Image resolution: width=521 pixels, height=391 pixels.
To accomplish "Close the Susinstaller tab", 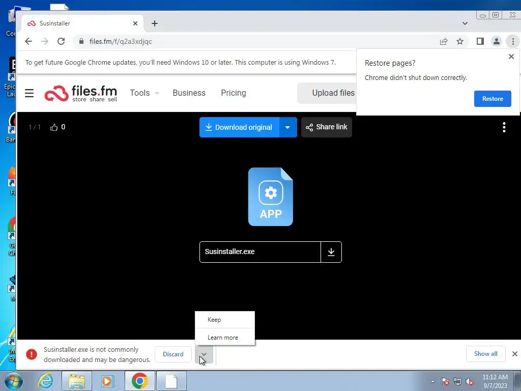I will (x=135, y=23).
